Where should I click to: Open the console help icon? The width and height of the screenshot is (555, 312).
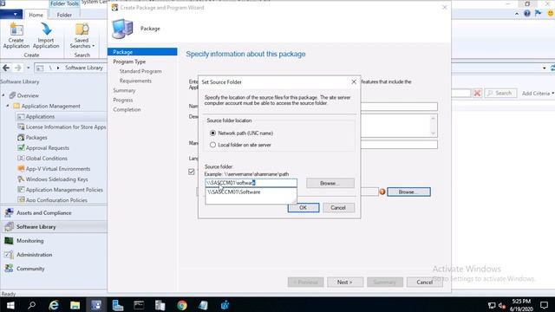point(527,14)
